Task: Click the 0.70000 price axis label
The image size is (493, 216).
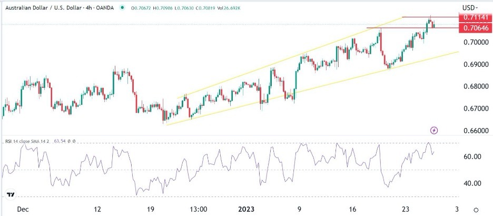Action: (x=475, y=42)
